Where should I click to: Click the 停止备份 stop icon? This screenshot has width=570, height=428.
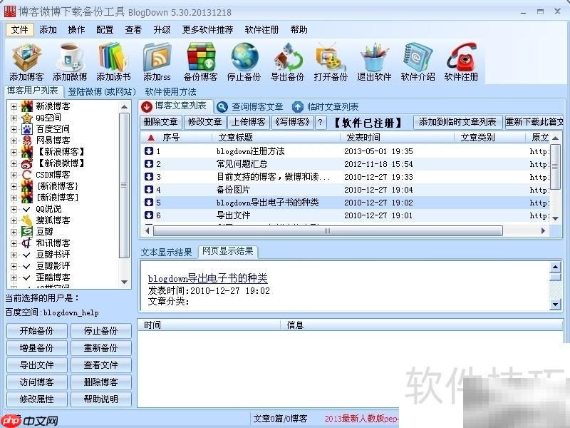244,57
